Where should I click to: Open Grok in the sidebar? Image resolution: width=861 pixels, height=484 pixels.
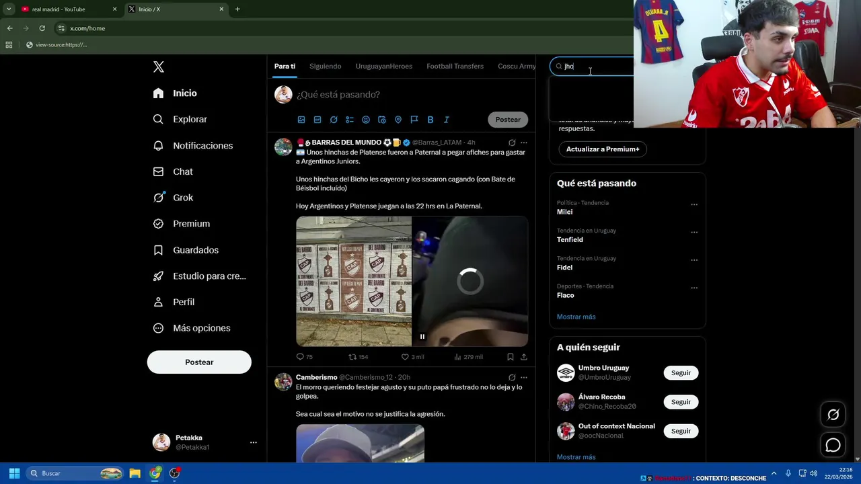(x=173, y=198)
